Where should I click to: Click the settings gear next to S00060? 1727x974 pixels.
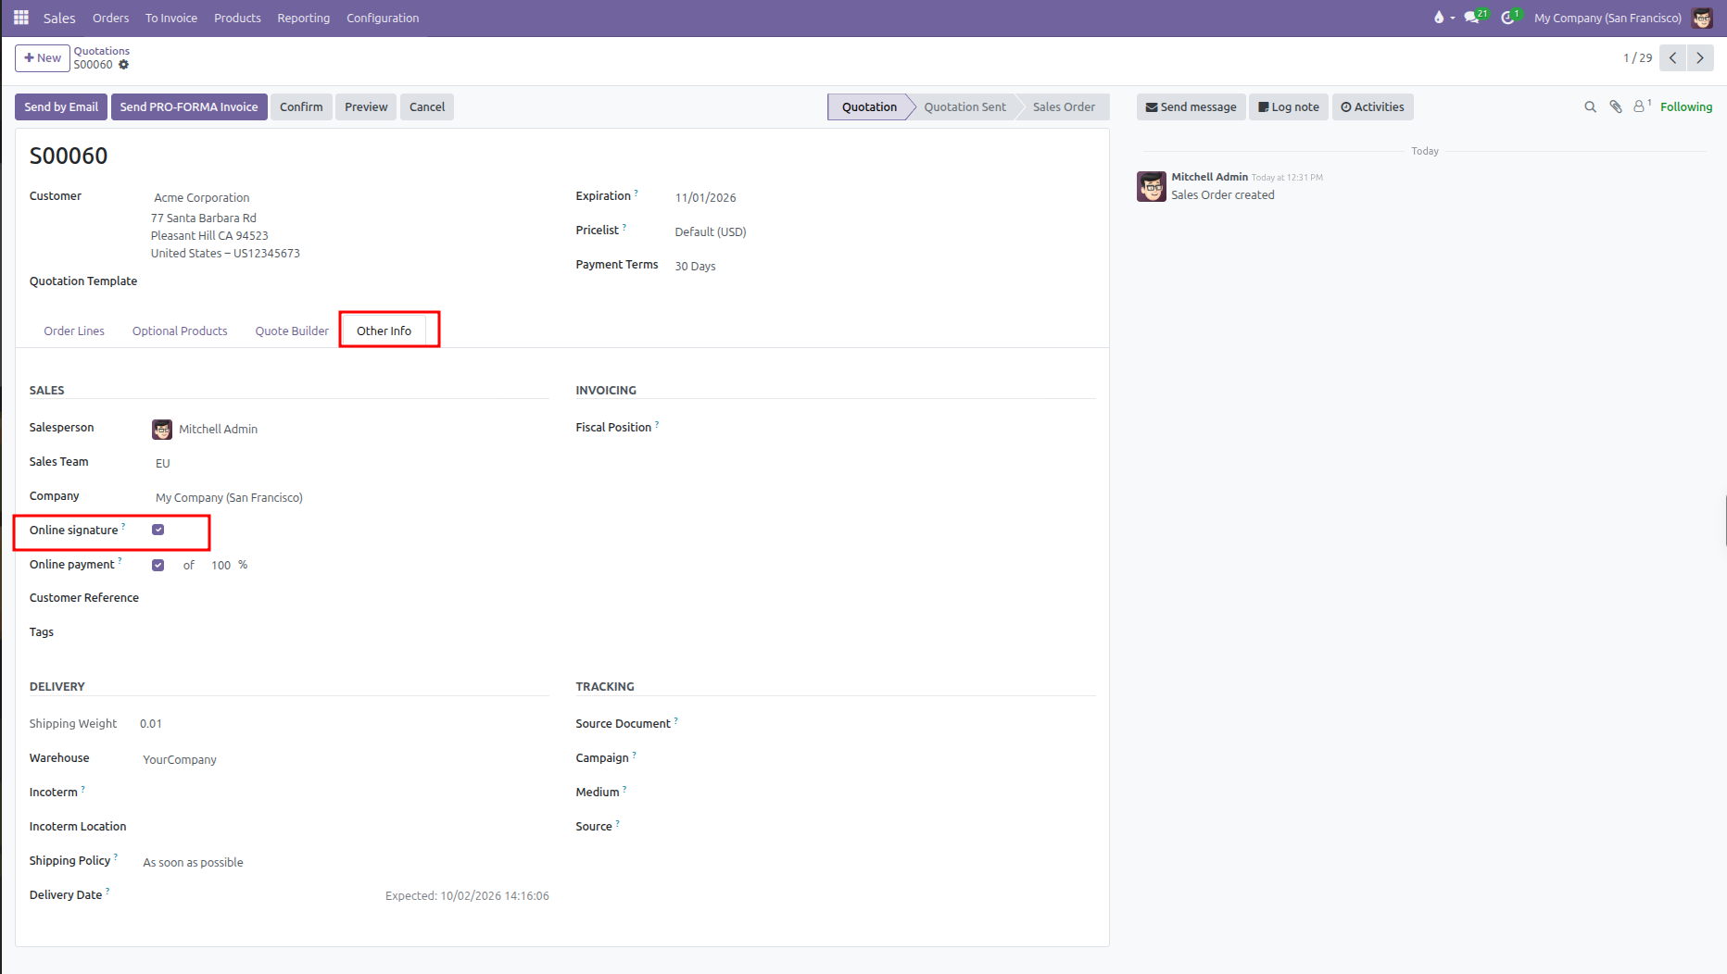(124, 65)
